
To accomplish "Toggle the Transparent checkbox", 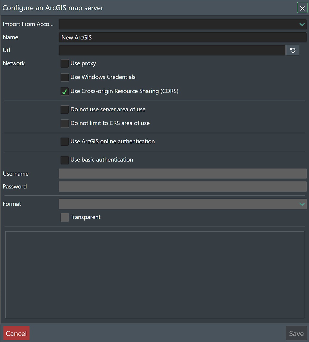I will pyautogui.click(x=65, y=217).
